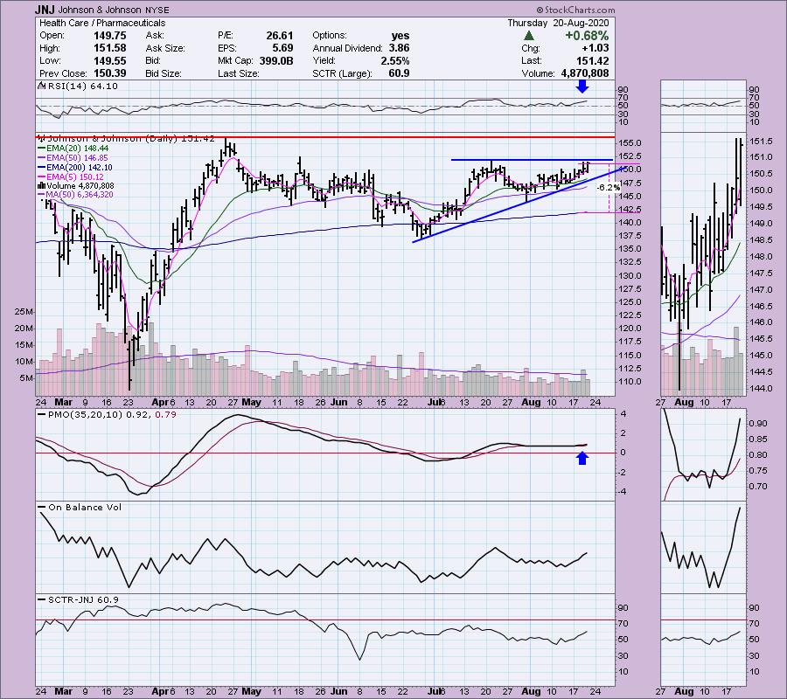Click the Last value 151.42
This screenshot has width=787, height=699.
pos(592,60)
